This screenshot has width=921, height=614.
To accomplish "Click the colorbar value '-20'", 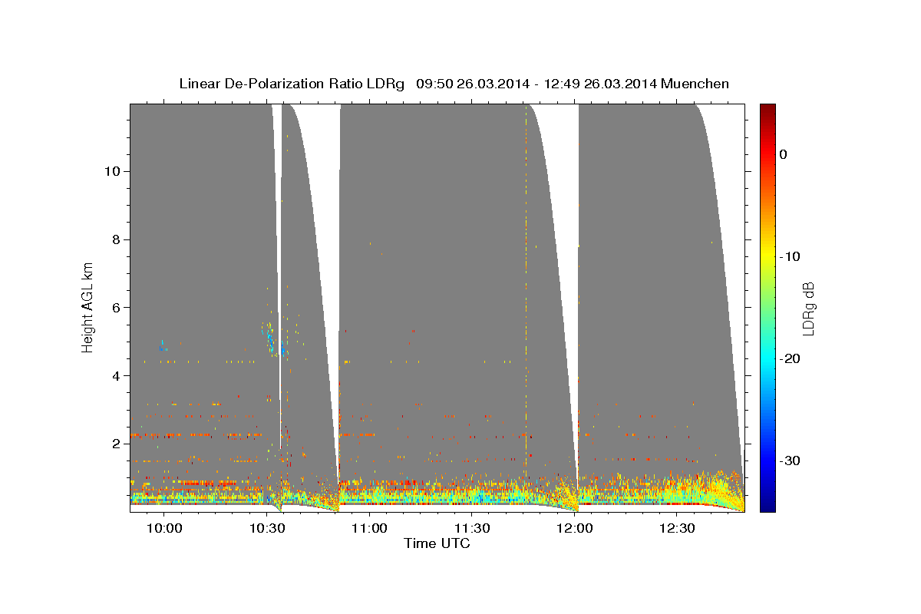I will click(x=791, y=358).
